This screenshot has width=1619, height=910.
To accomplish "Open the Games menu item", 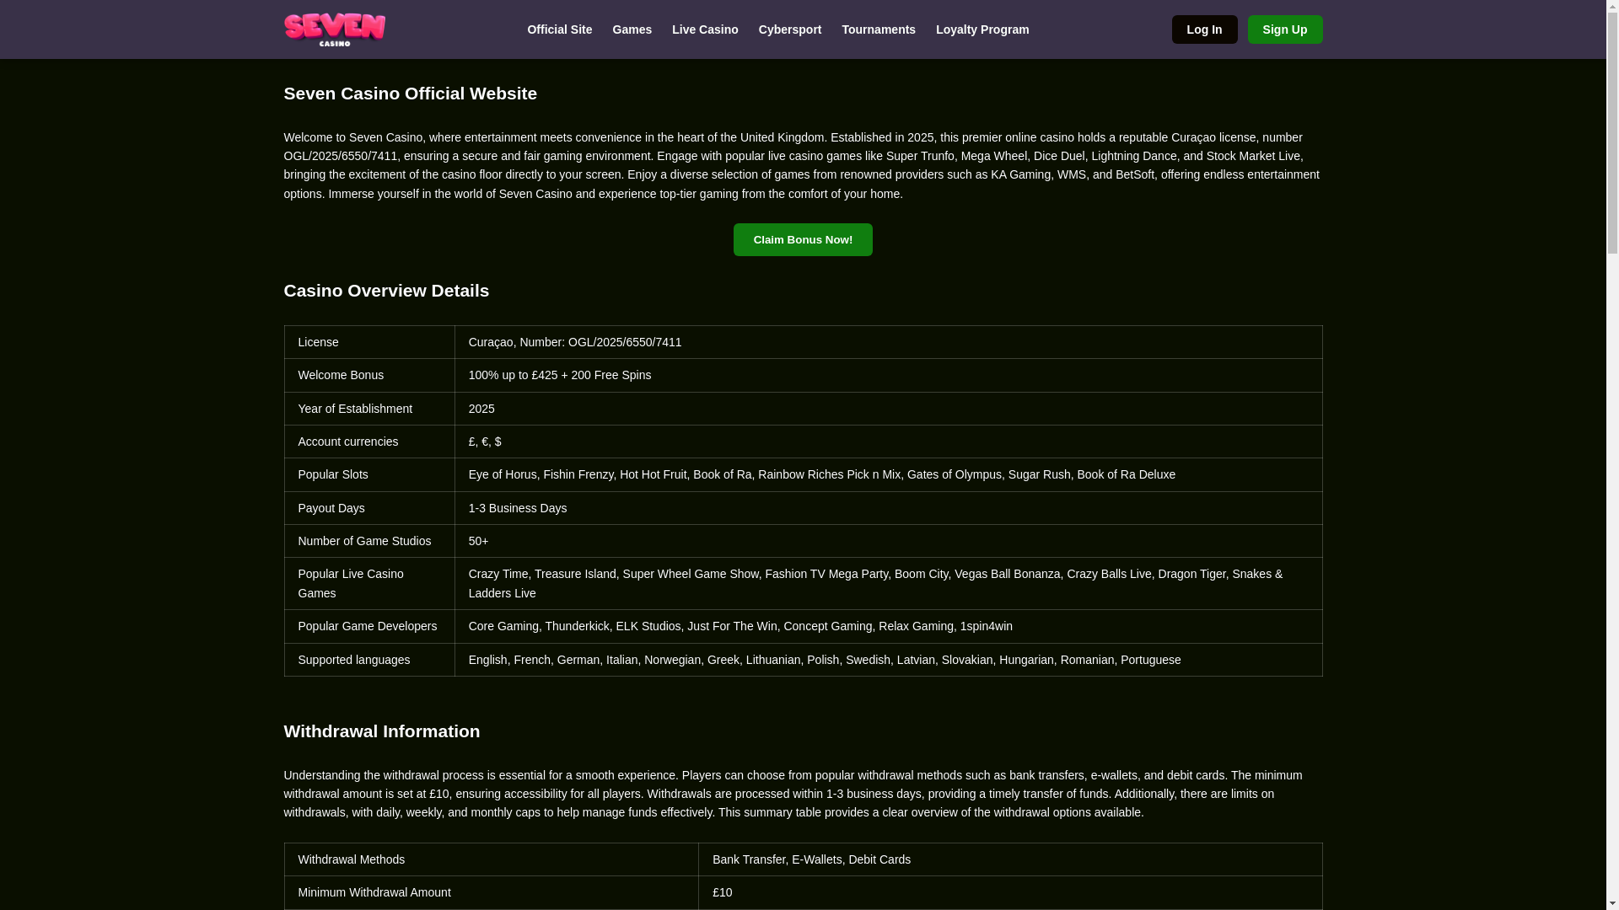I will pos(632,29).
